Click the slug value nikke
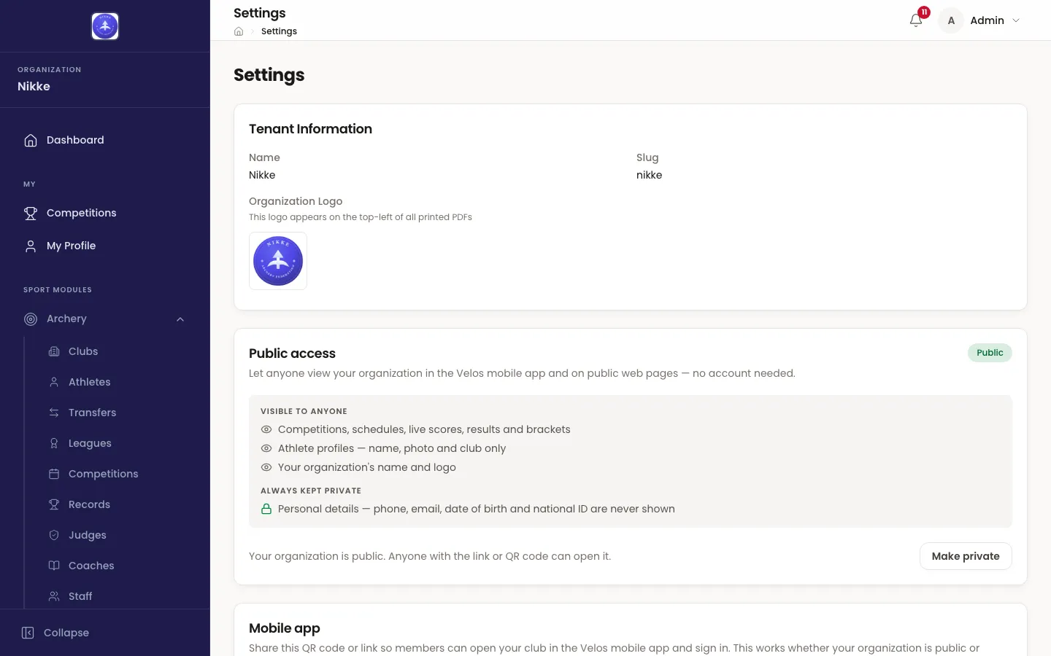1051x656 pixels. point(649,175)
